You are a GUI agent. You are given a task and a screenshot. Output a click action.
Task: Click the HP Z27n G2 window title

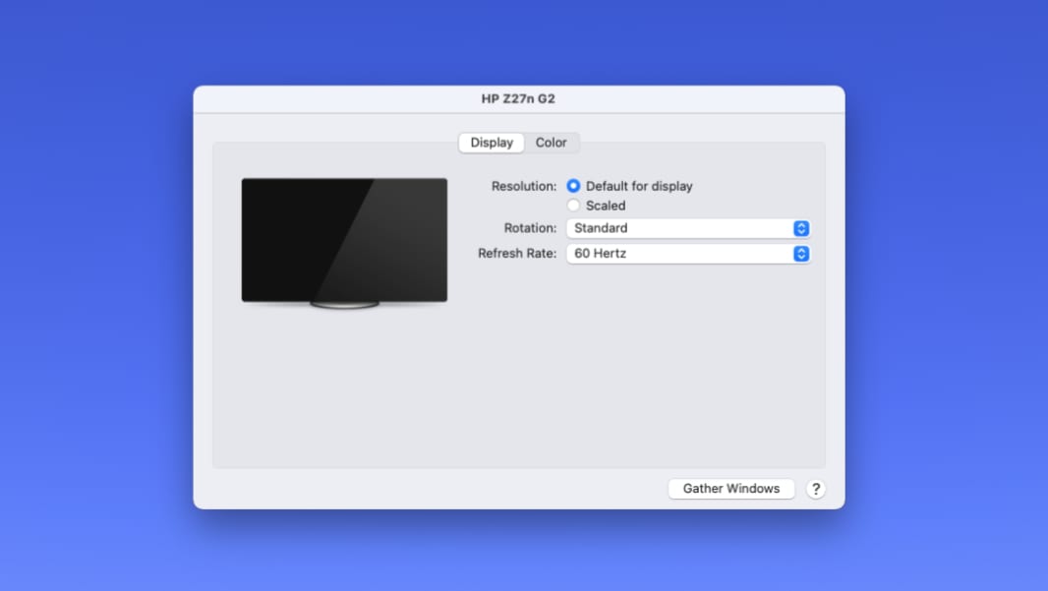(518, 98)
